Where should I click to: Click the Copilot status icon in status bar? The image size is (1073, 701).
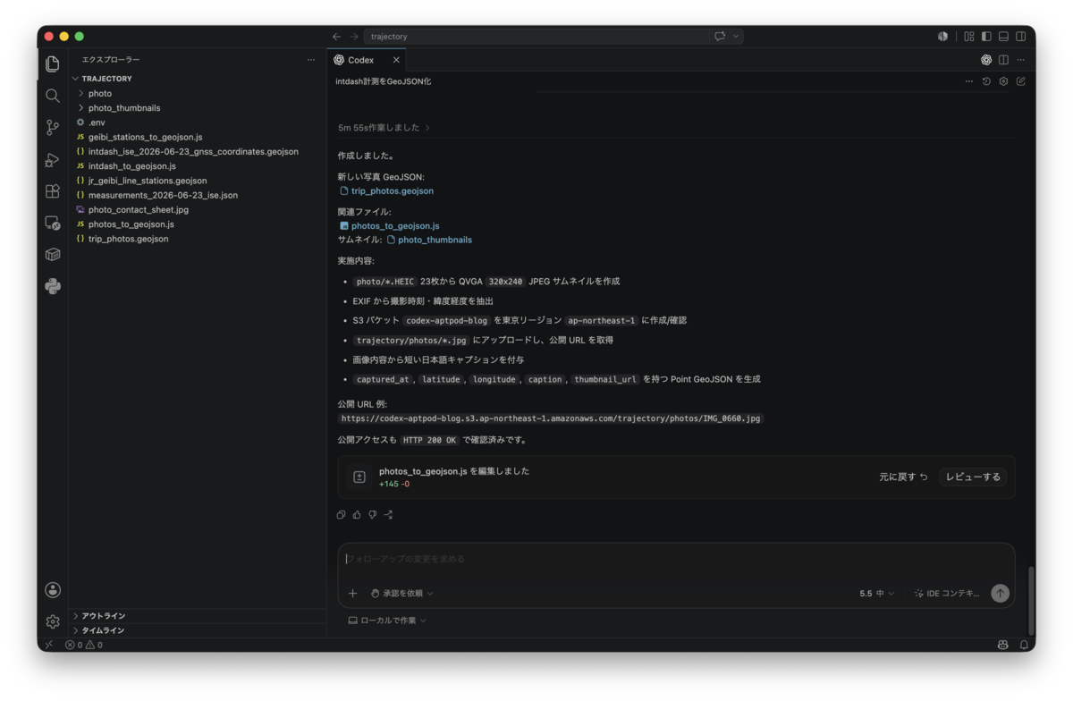pos(1002,645)
